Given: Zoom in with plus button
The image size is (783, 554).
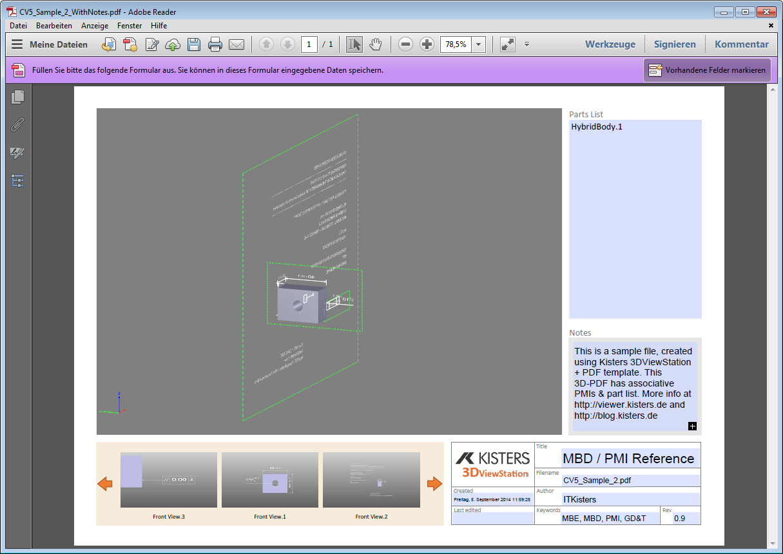Looking at the screenshot, I should (427, 44).
